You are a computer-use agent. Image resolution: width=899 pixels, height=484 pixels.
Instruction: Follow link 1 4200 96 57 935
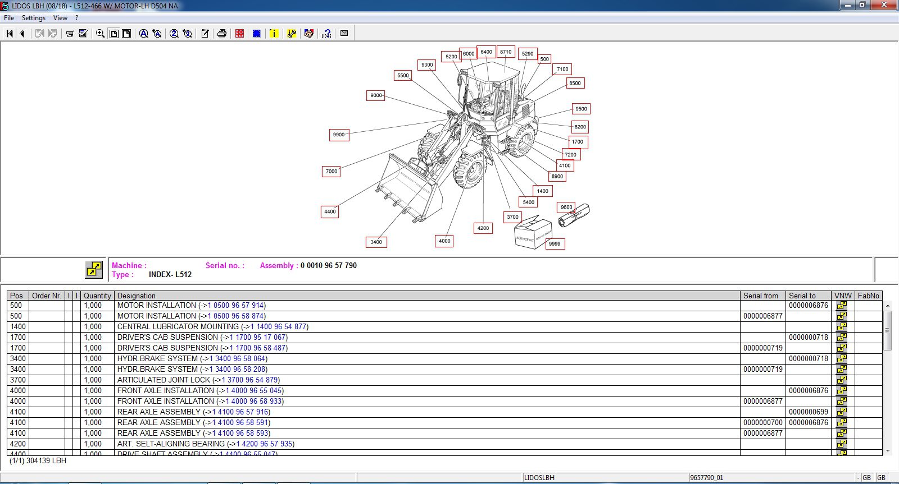click(x=265, y=444)
